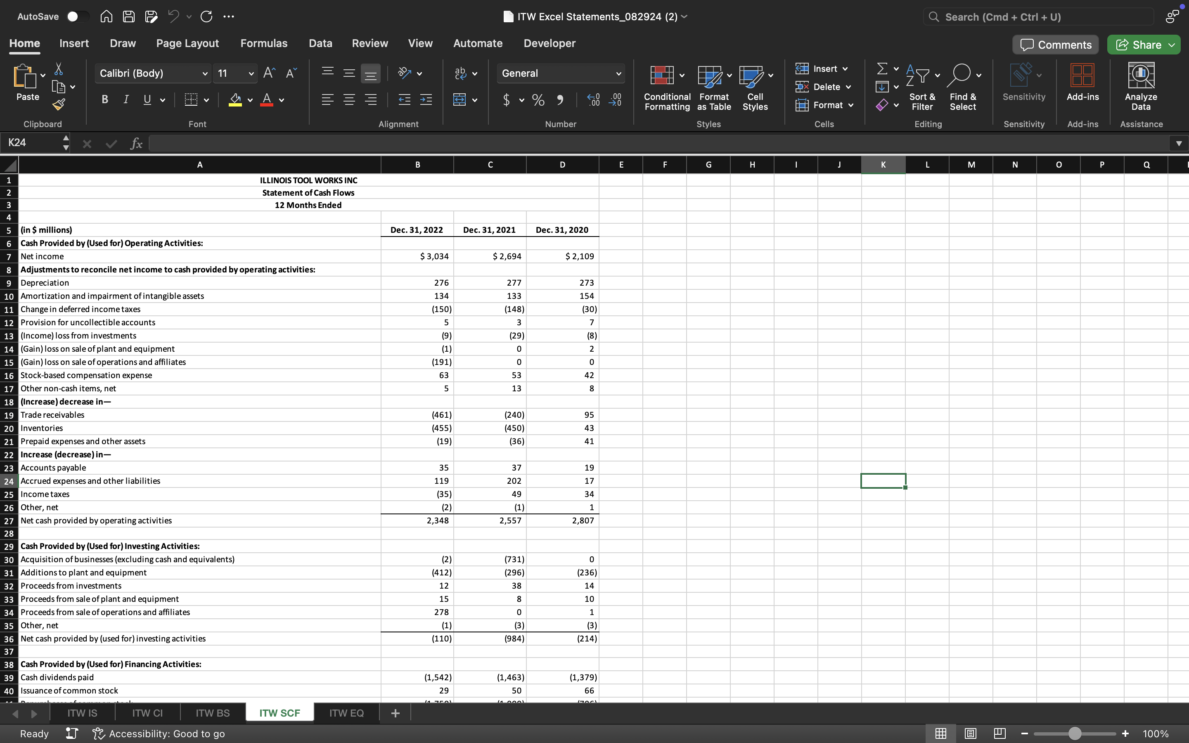
Task: Switch to the Formulas ribbon tab
Action: point(264,43)
